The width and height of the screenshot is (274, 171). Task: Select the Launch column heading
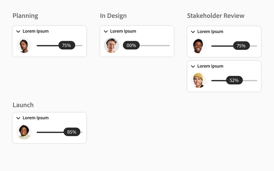coord(23,105)
